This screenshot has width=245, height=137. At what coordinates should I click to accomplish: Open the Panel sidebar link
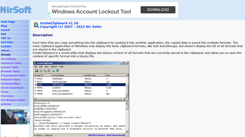pos(5,92)
